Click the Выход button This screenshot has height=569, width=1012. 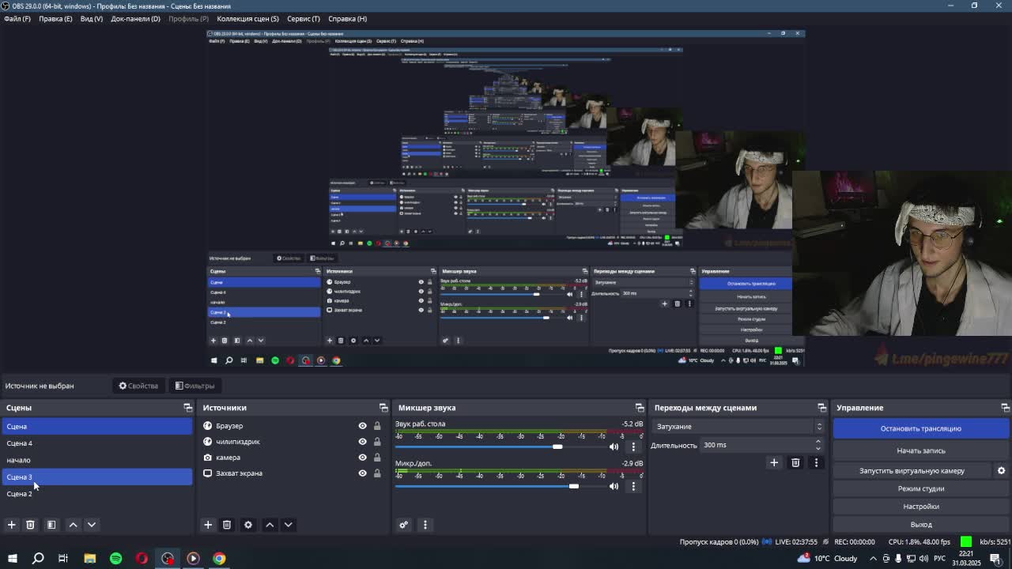pos(921,525)
